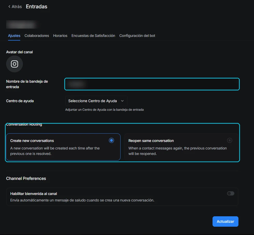Screen dimensions: 254x235
Task: Select Reopen same conversation radio button
Action: pyautogui.click(x=230, y=140)
